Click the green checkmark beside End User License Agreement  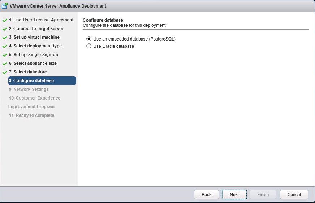[x=5, y=20]
